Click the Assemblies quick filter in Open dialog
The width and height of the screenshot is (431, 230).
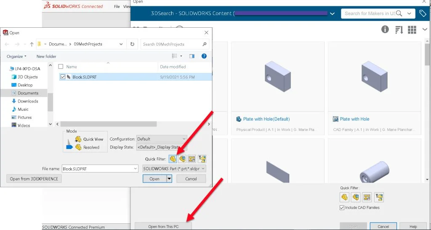click(x=182, y=159)
